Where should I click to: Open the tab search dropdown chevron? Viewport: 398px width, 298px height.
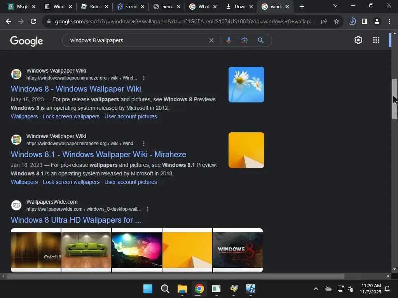pyautogui.click(x=335, y=6)
